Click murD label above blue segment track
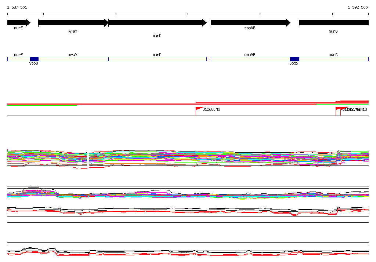Image resolution: width=376 pixels, height=262 pixels. [157, 55]
